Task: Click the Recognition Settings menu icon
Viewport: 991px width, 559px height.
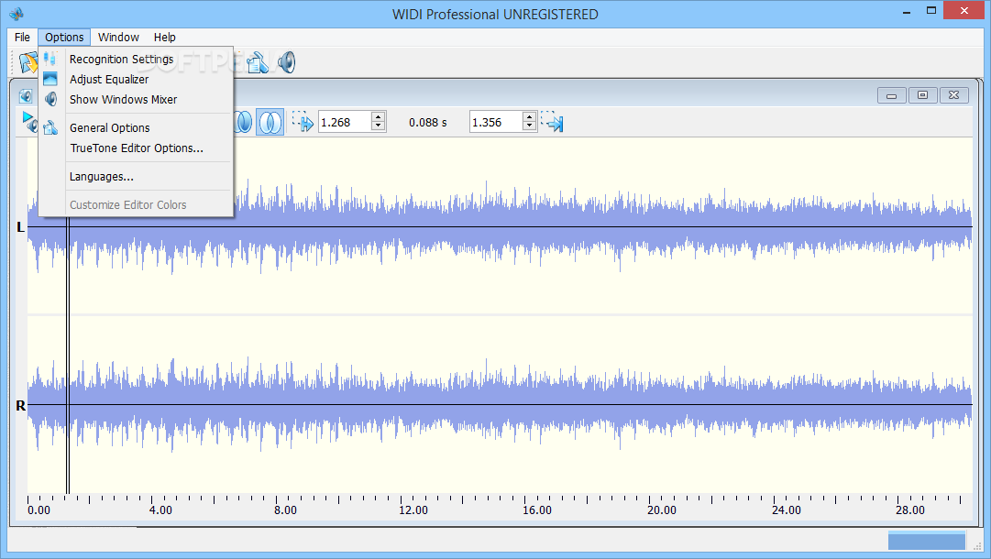Action: 50,60
